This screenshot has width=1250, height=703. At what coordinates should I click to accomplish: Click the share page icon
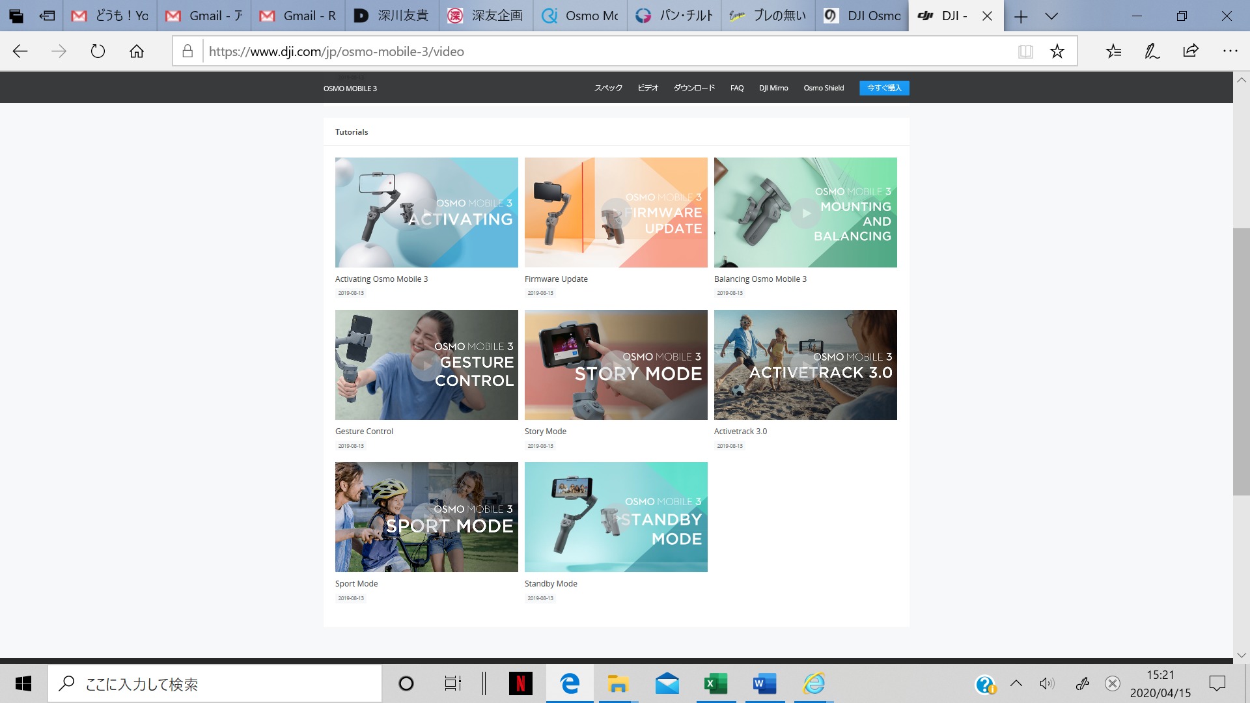pyautogui.click(x=1191, y=51)
